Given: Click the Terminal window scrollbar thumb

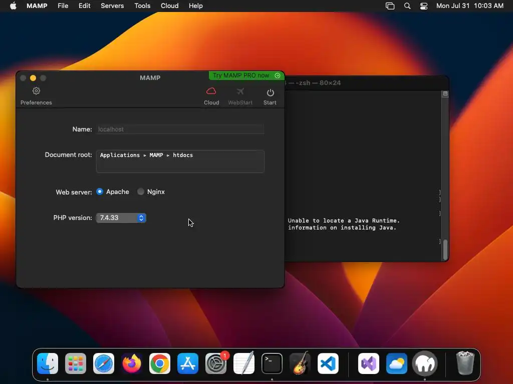Looking at the screenshot, I should point(445,250).
